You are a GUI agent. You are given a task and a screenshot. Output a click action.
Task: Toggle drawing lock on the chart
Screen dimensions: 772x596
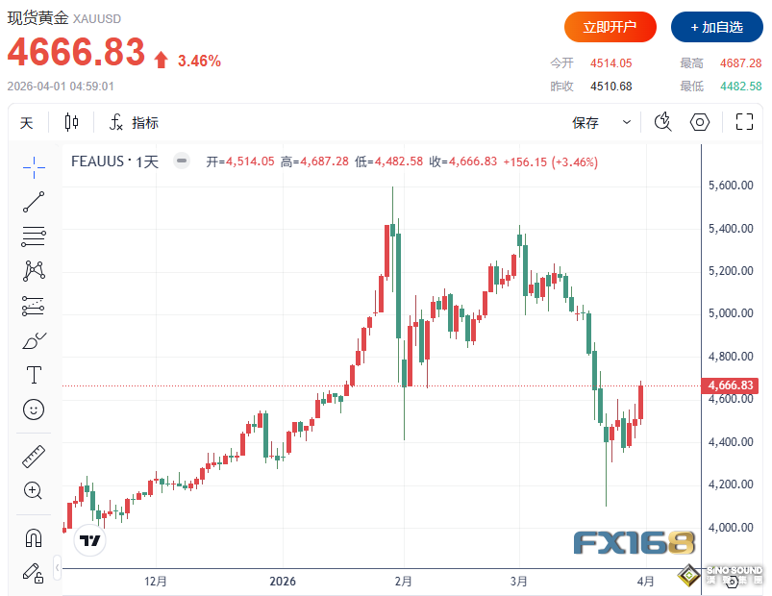pos(34,572)
